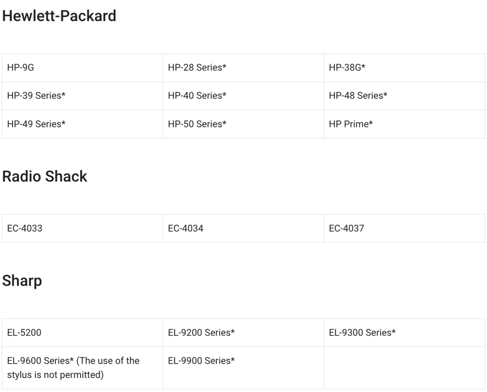487x392 pixels.
Task: Click the Sharp section heading
Action: [22, 281]
